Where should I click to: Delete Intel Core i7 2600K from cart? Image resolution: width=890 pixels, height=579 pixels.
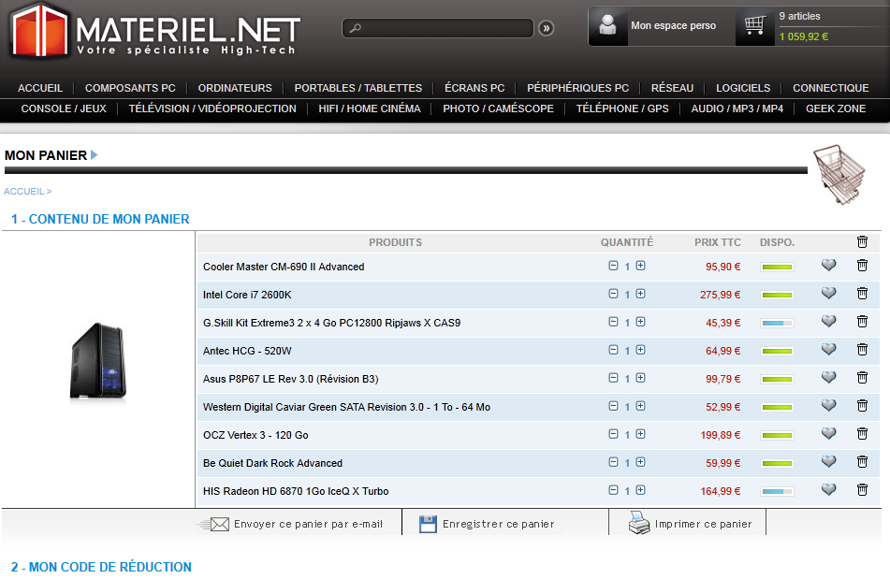coord(862,294)
